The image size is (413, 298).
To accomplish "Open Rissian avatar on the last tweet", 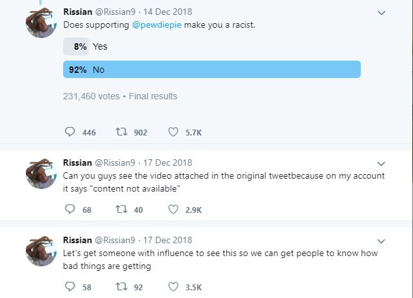I will (41, 251).
